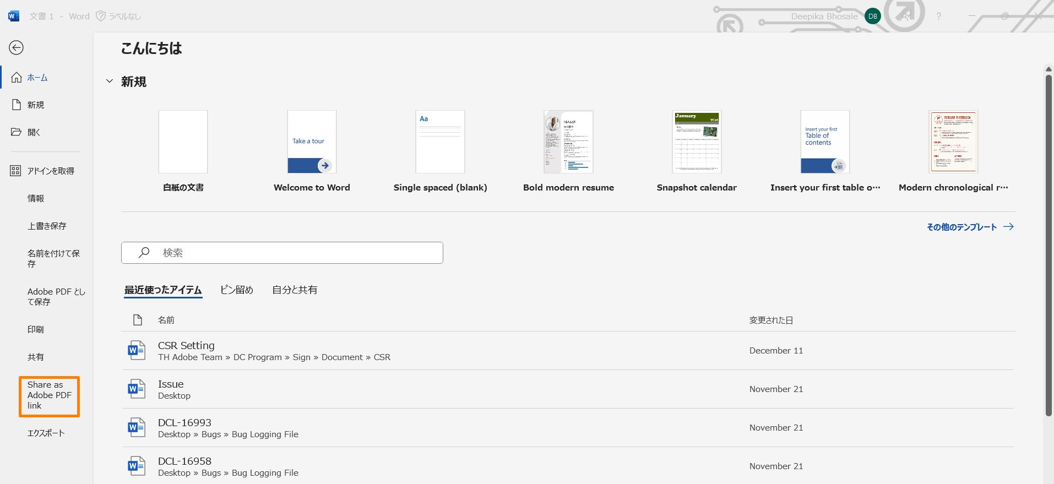Click the scrollbar up arrow
Viewport: 1054px width, 484px height.
point(1048,69)
